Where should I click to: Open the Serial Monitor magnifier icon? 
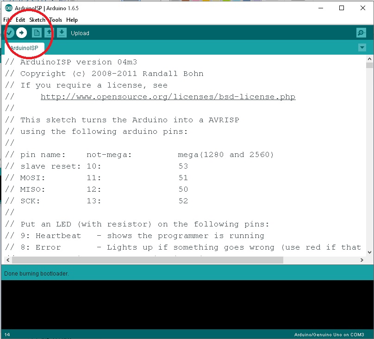[x=361, y=33]
